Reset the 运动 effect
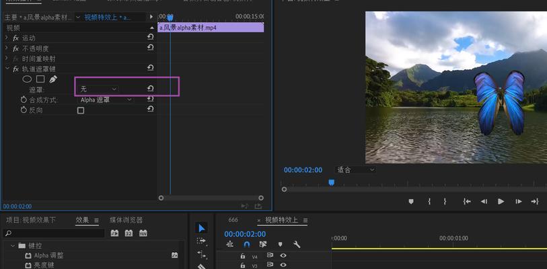Viewport: 547px width, 269px height. tap(150, 37)
